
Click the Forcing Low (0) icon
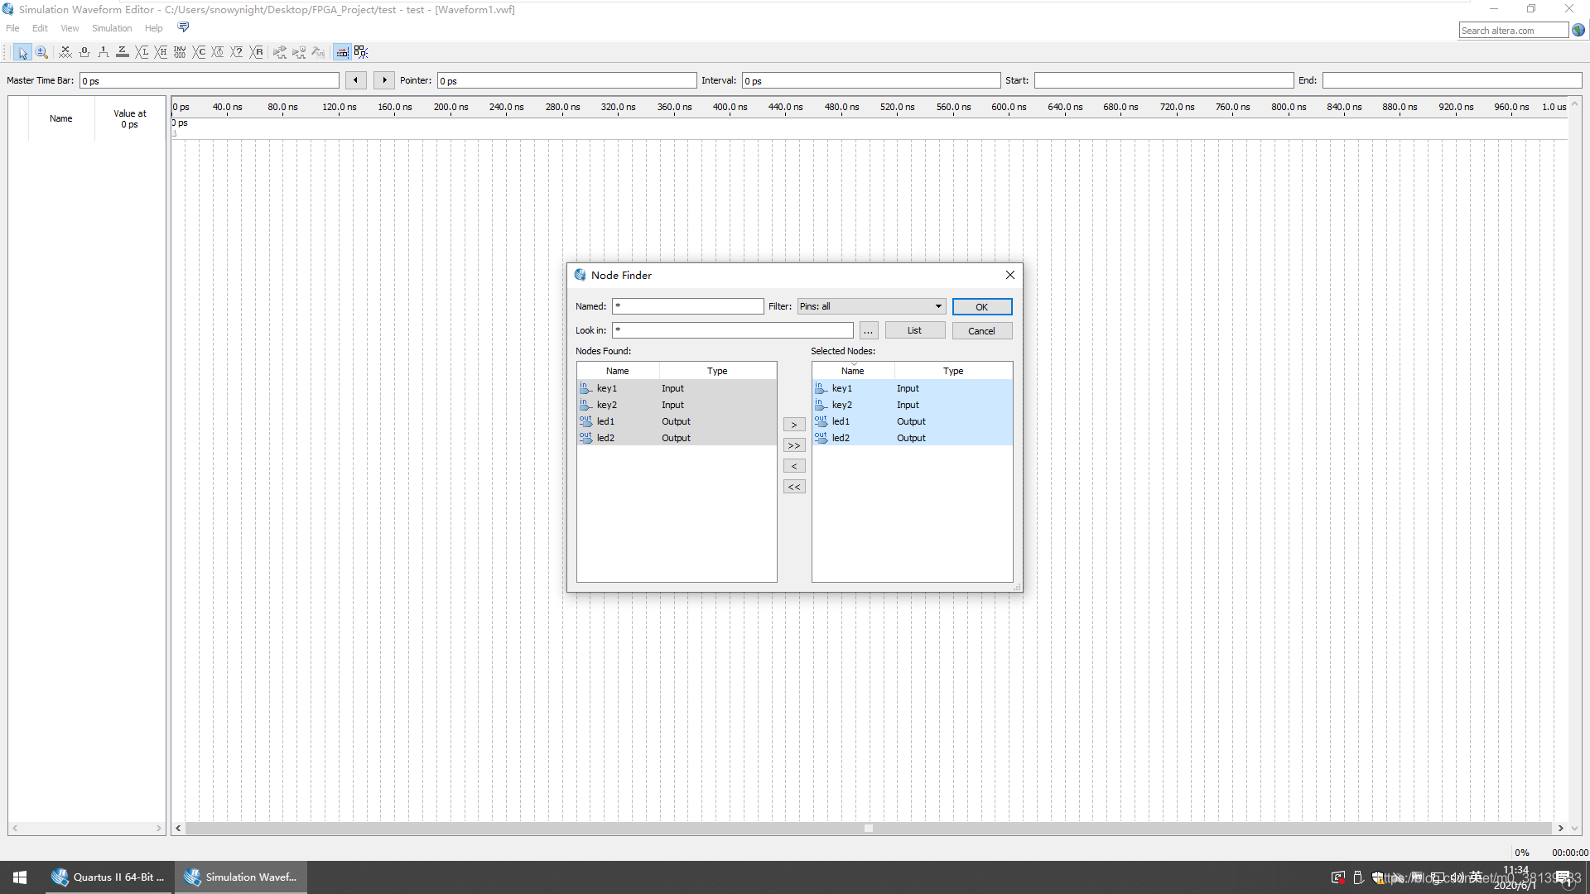pyautogui.click(x=84, y=52)
